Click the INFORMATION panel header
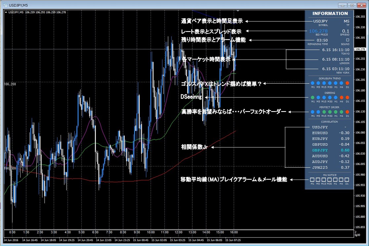The image size is (369, 246). coord(330,14)
